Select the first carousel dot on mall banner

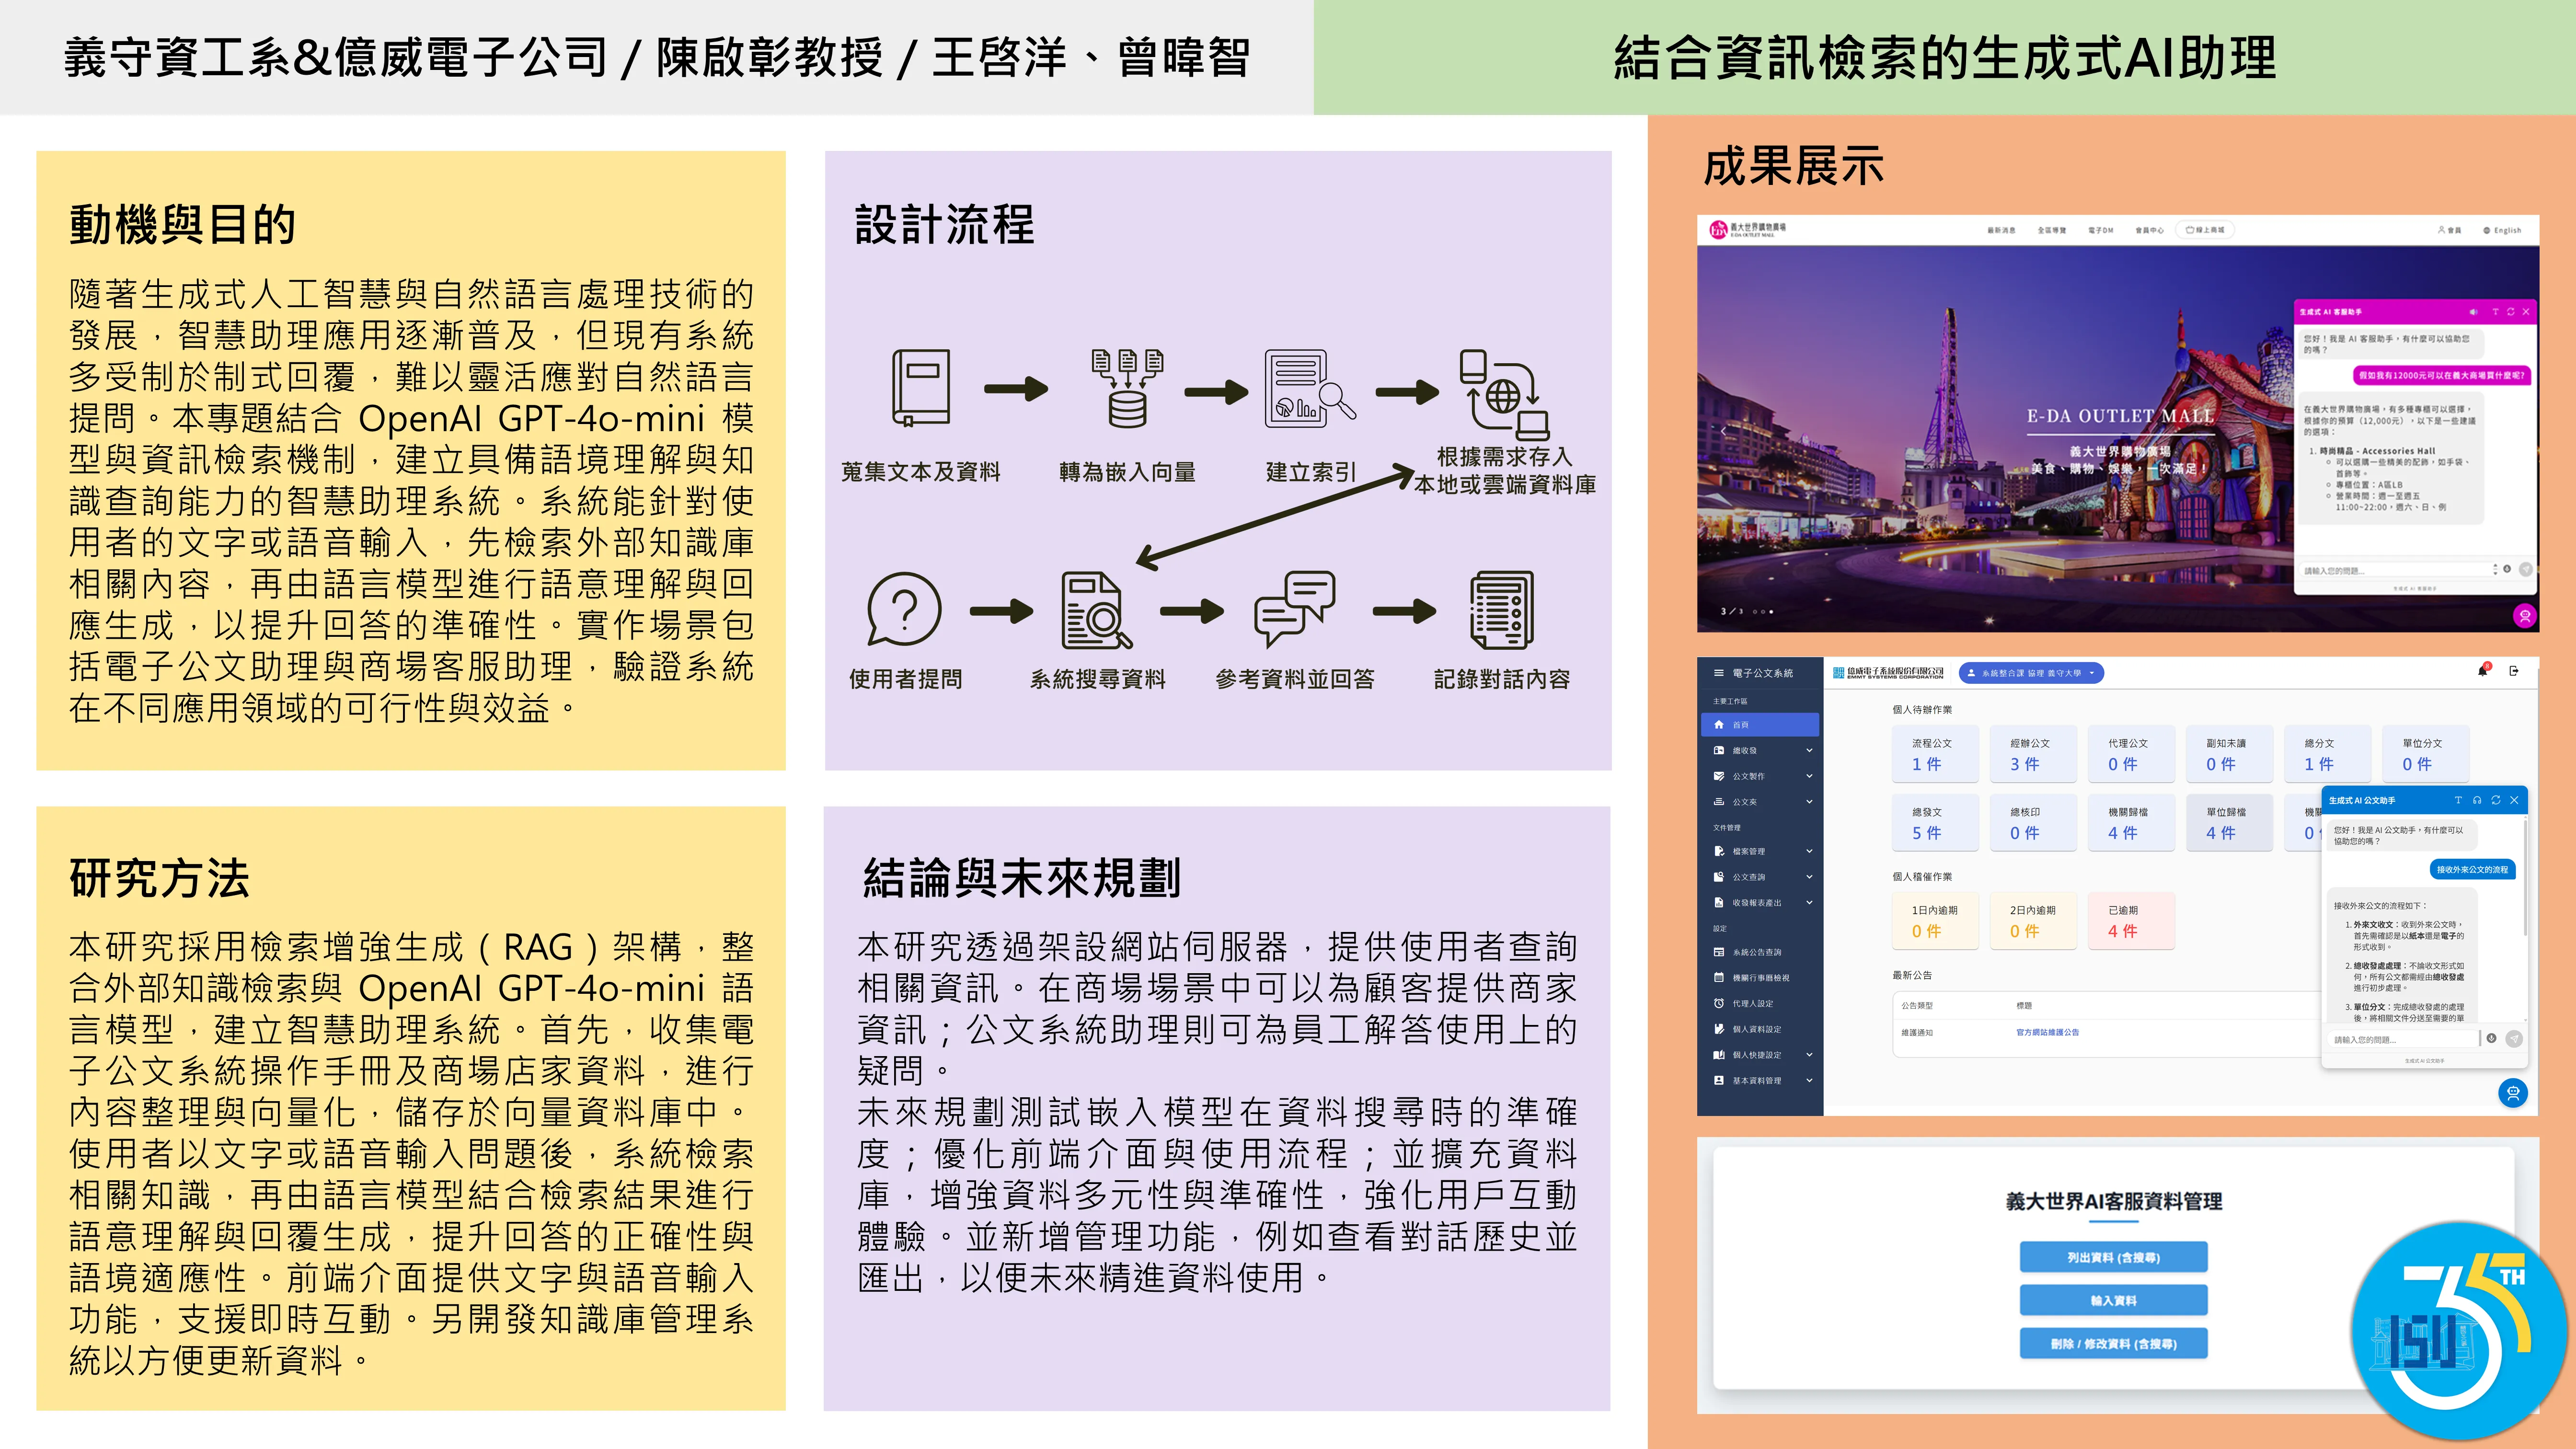(x=1754, y=611)
